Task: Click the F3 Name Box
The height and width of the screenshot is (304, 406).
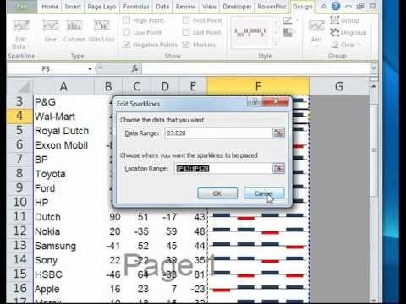Action: [x=47, y=68]
